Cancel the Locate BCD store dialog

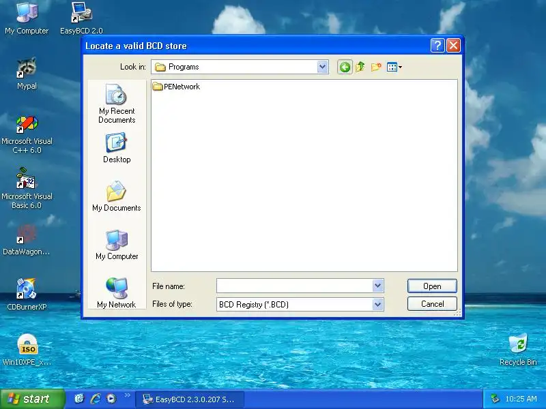tap(432, 303)
